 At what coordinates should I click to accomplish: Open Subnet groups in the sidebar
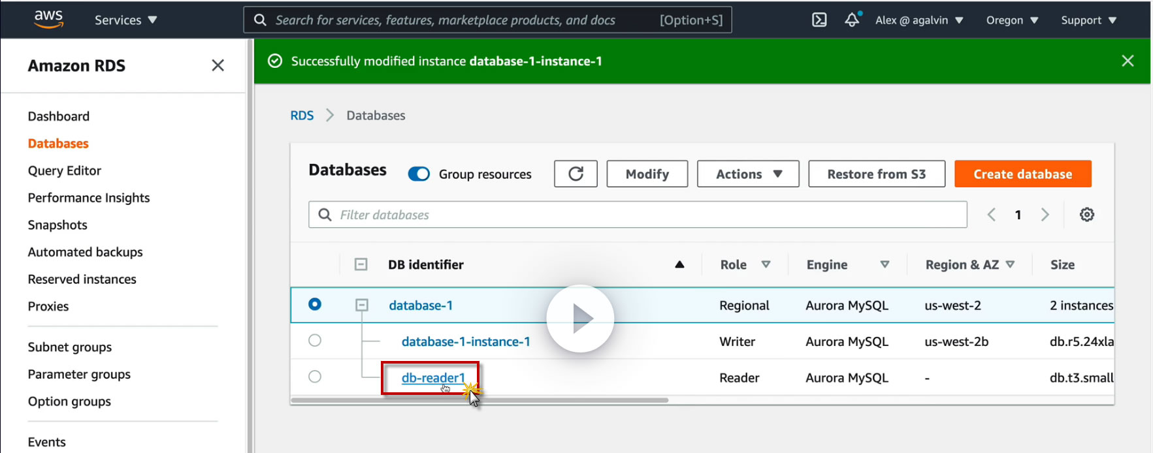coord(70,347)
